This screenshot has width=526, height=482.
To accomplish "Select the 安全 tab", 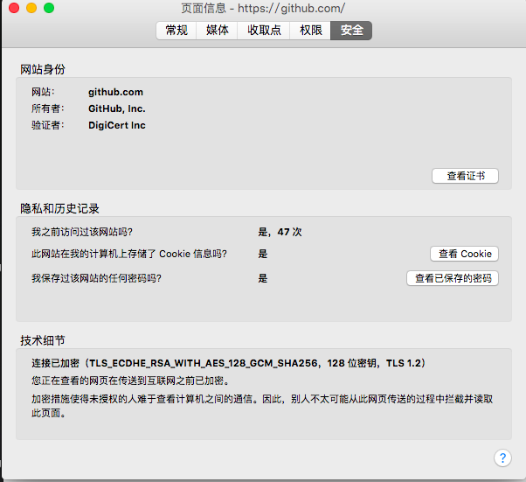I will pos(351,31).
